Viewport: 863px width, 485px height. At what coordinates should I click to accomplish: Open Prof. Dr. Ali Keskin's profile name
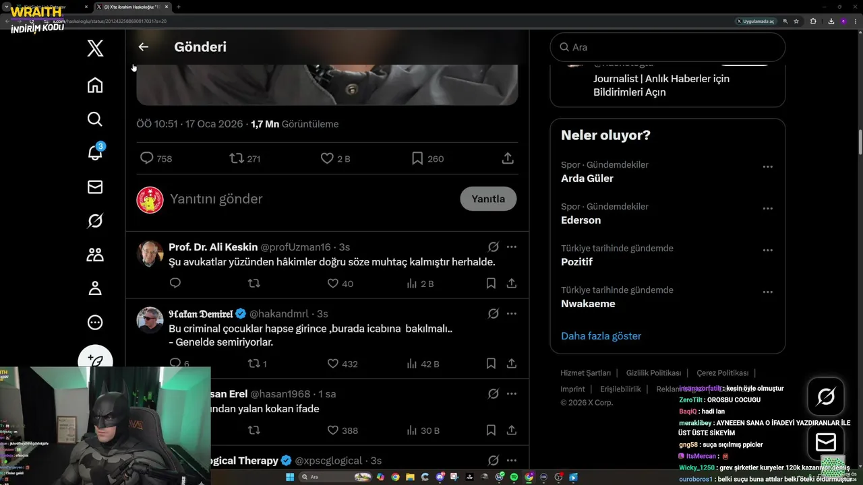[x=213, y=247]
